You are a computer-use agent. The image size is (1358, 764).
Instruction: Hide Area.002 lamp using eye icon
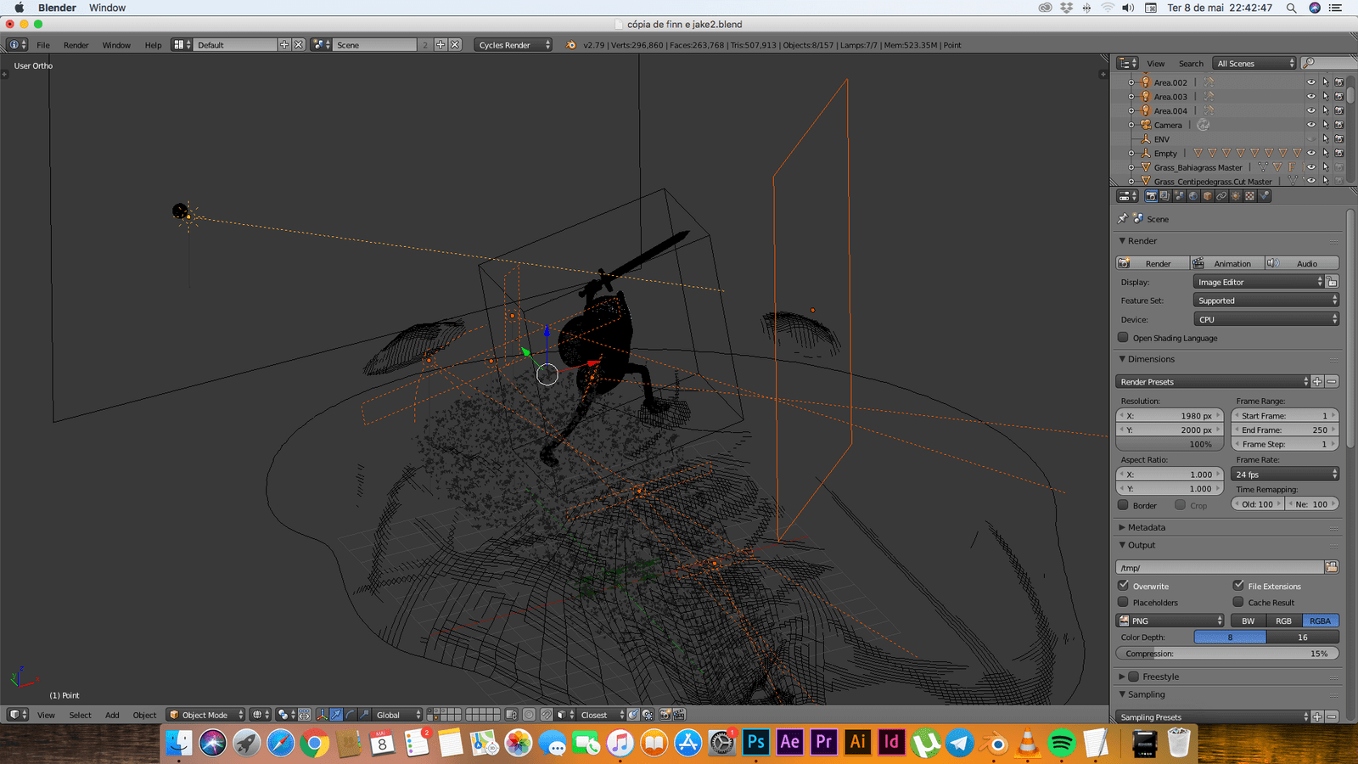click(1310, 82)
